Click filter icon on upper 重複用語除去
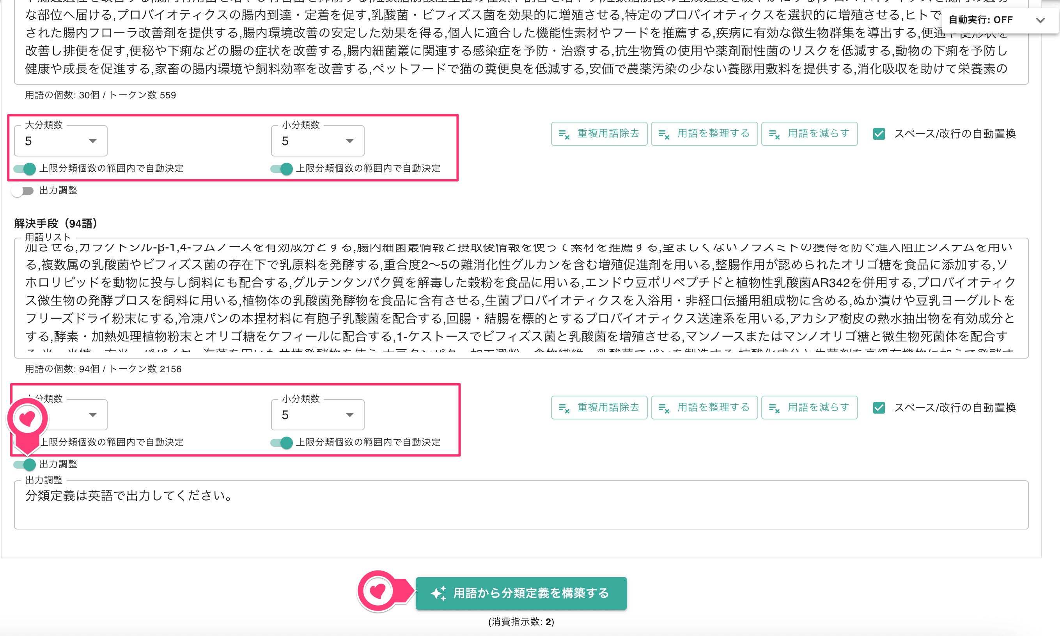The width and height of the screenshot is (1060, 636). tap(564, 135)
